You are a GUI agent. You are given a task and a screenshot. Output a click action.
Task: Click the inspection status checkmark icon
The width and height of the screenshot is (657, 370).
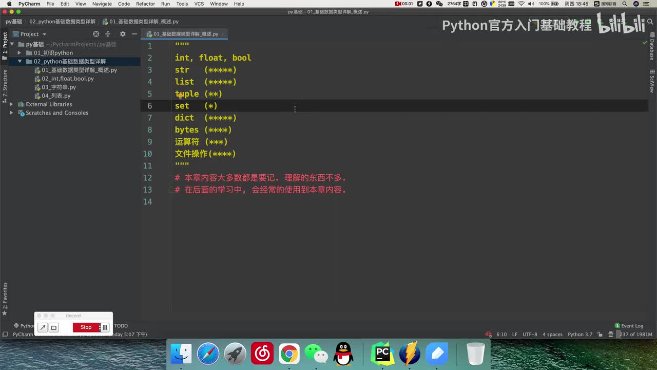(x=645, y=43)
